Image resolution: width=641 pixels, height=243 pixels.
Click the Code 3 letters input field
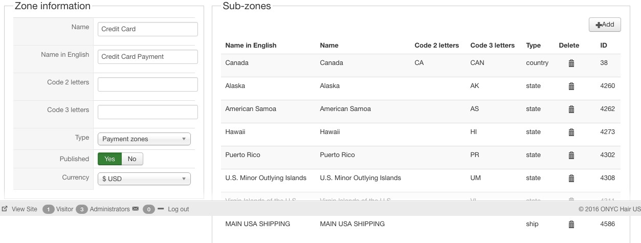click(x=147, y=112)
